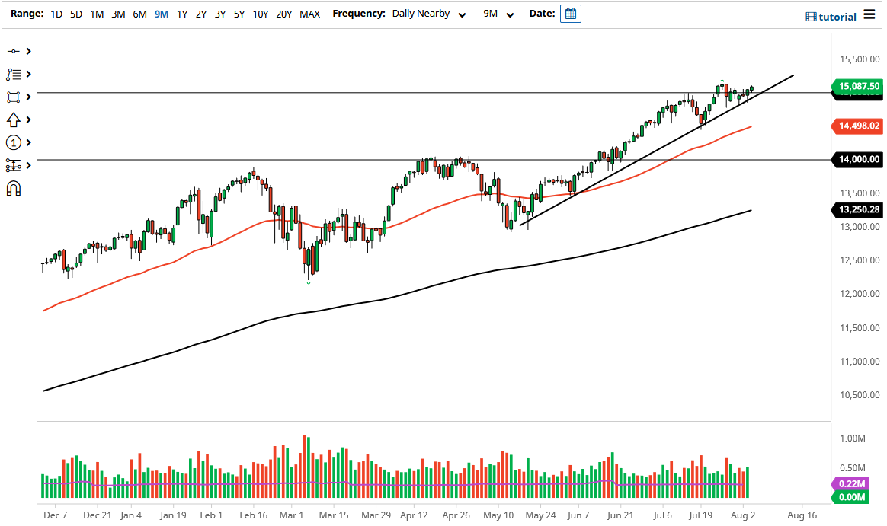Select the trendline drawing tool
This screenshot has height=526, width=887.
pyautogui.click(x=13, y=51)
